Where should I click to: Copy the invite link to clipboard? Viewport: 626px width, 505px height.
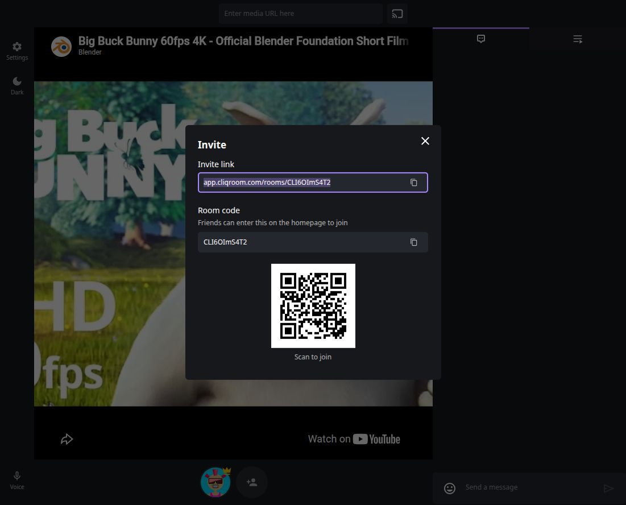pyautogui.click(x=413, y=183)
